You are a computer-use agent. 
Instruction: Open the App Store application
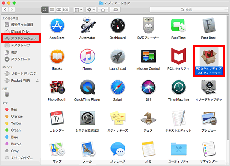(57, 26)
